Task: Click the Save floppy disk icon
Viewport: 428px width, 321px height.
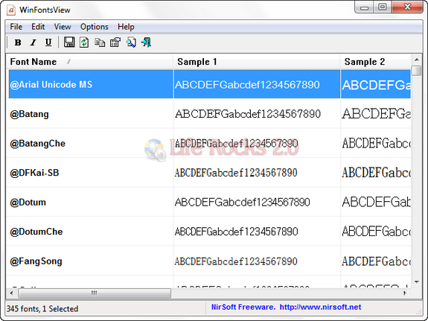Action: 69,42
